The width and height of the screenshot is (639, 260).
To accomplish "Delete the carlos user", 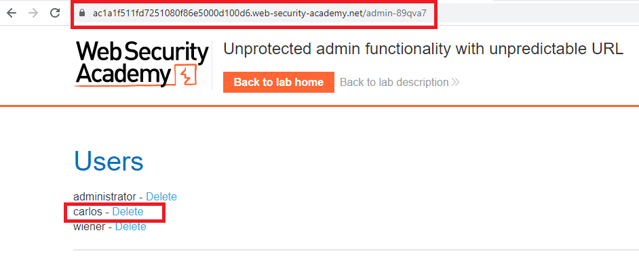I will coord(128,211).
